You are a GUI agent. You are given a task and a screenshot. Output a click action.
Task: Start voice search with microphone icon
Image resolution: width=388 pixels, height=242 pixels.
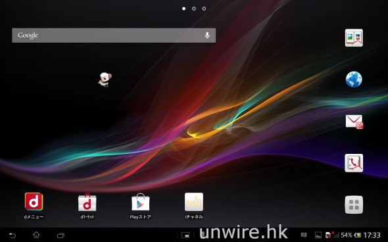click(207, 36)
